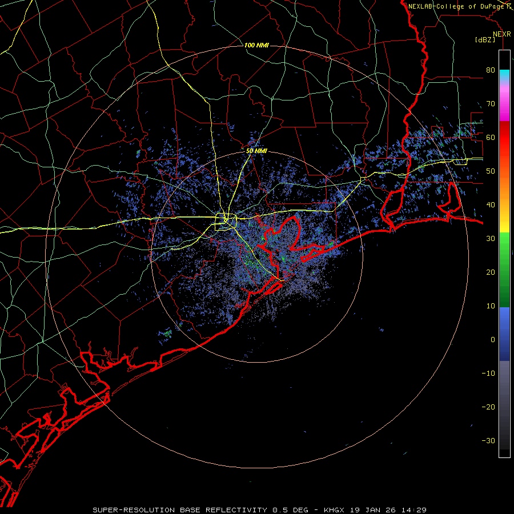Image resolution: width=514 pixels, height=514 pixels.
Task: Click the "14:29" time in the caption
Action: [415, 510]
